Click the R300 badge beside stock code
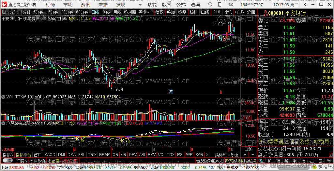The image size is (334, 171). pyautogui.click(x=265, y=14)
